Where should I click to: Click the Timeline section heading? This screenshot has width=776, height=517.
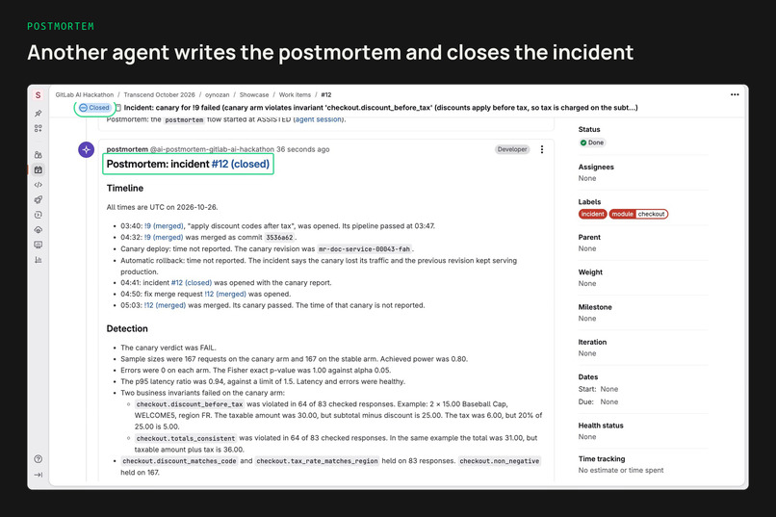[x=125, y=189]
